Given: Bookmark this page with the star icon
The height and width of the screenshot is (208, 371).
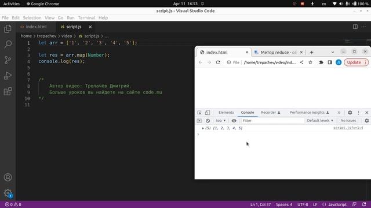Looking at the screenshot, I should point(310,62).
